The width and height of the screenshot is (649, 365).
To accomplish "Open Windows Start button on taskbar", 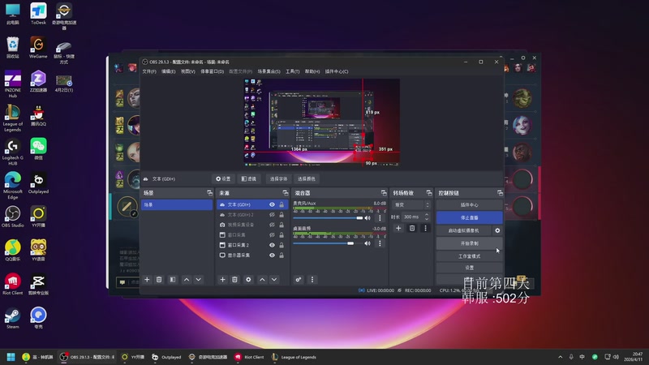I will click(x=11, y=357).
